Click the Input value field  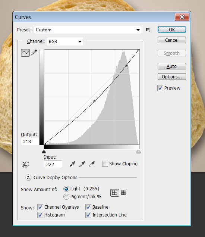tap(53, 164)
